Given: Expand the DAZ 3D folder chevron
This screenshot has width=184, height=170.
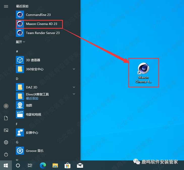Looking at the screenshot, I should click(x=74, y=87).
